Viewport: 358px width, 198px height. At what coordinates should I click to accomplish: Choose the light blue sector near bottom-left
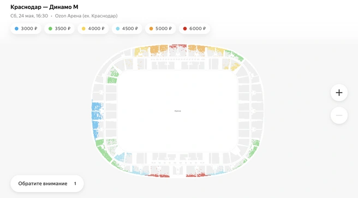[x=120, y=157]
